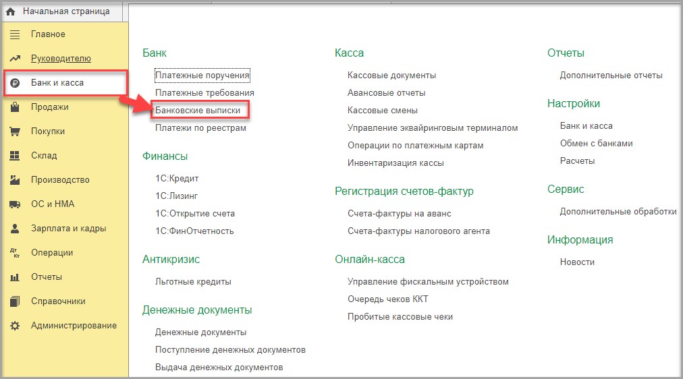Open the Операции section

(52, 253)
